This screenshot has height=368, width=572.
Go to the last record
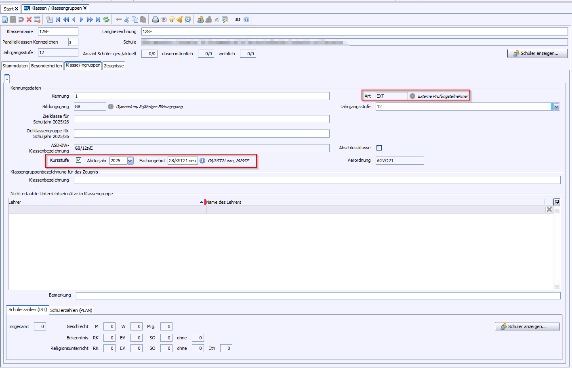point(98,19)
